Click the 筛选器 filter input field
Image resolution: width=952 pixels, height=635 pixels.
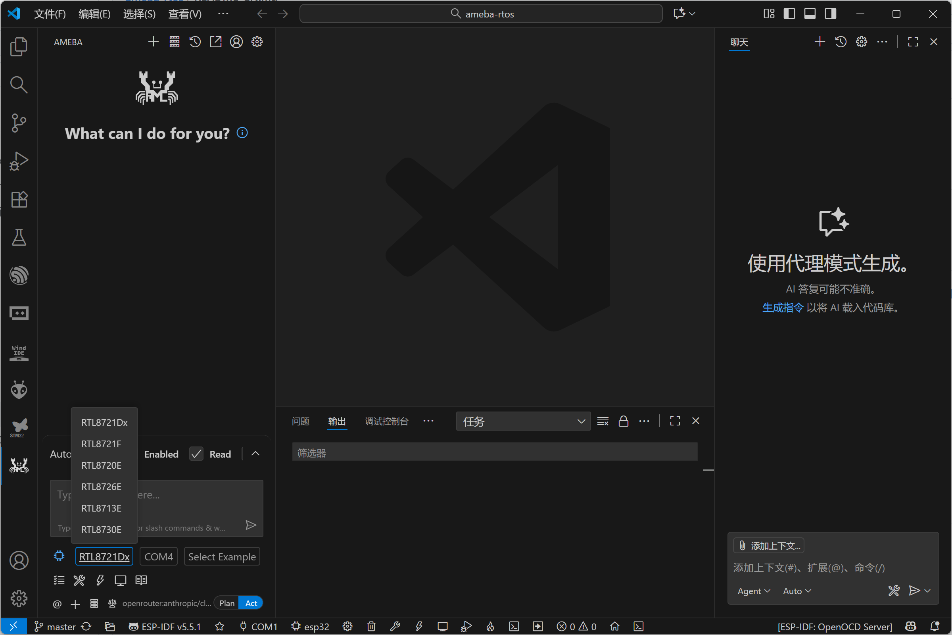point(494,453)
